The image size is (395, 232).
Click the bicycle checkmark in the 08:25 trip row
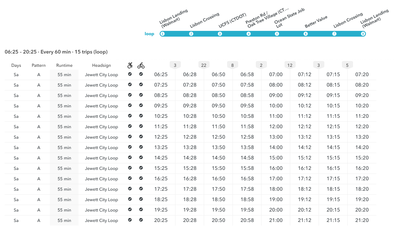[141, 95]
